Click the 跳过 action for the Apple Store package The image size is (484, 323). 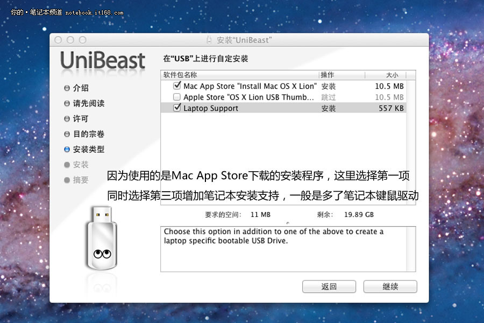[328, 97]
